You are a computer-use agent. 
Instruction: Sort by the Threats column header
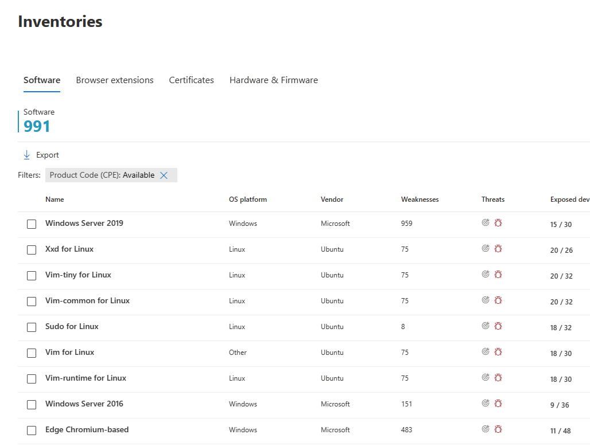pyautogui.click(x=493, y=199)
